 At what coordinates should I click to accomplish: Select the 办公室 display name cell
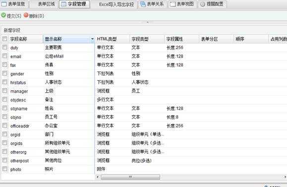[x=51, y=125]
